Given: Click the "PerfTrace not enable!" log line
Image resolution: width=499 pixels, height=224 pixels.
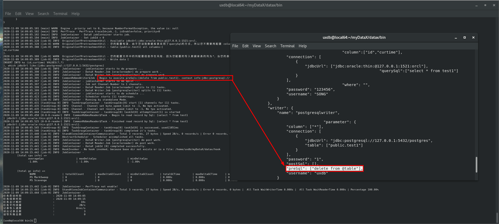Looking at the screenshot, I should [60, 187].
